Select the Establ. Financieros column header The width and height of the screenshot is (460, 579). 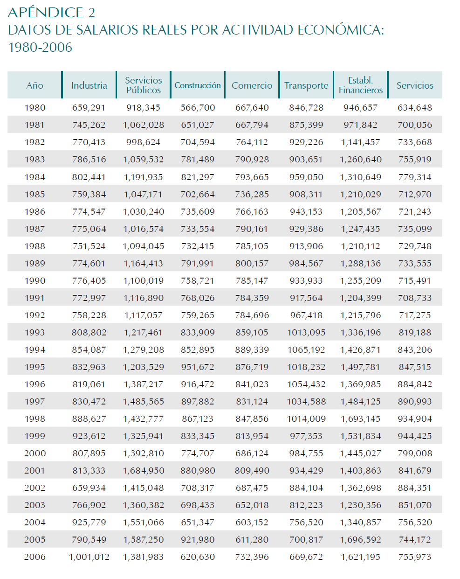[x=361, y=85]
